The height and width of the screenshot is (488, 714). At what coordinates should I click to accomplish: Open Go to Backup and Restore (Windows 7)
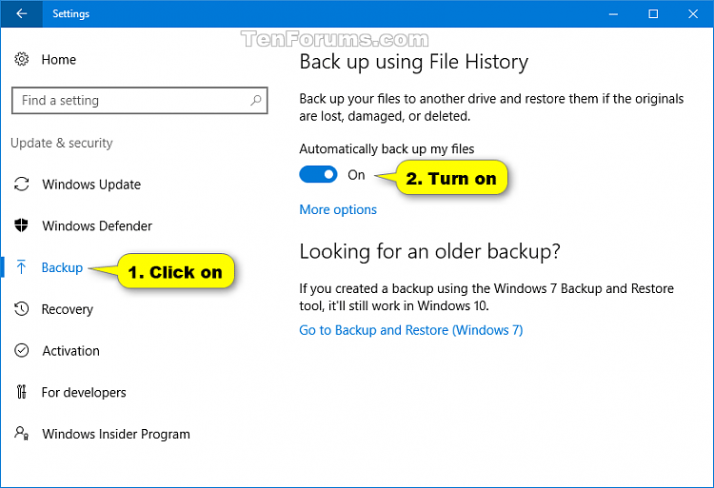[x=410, y=330]
